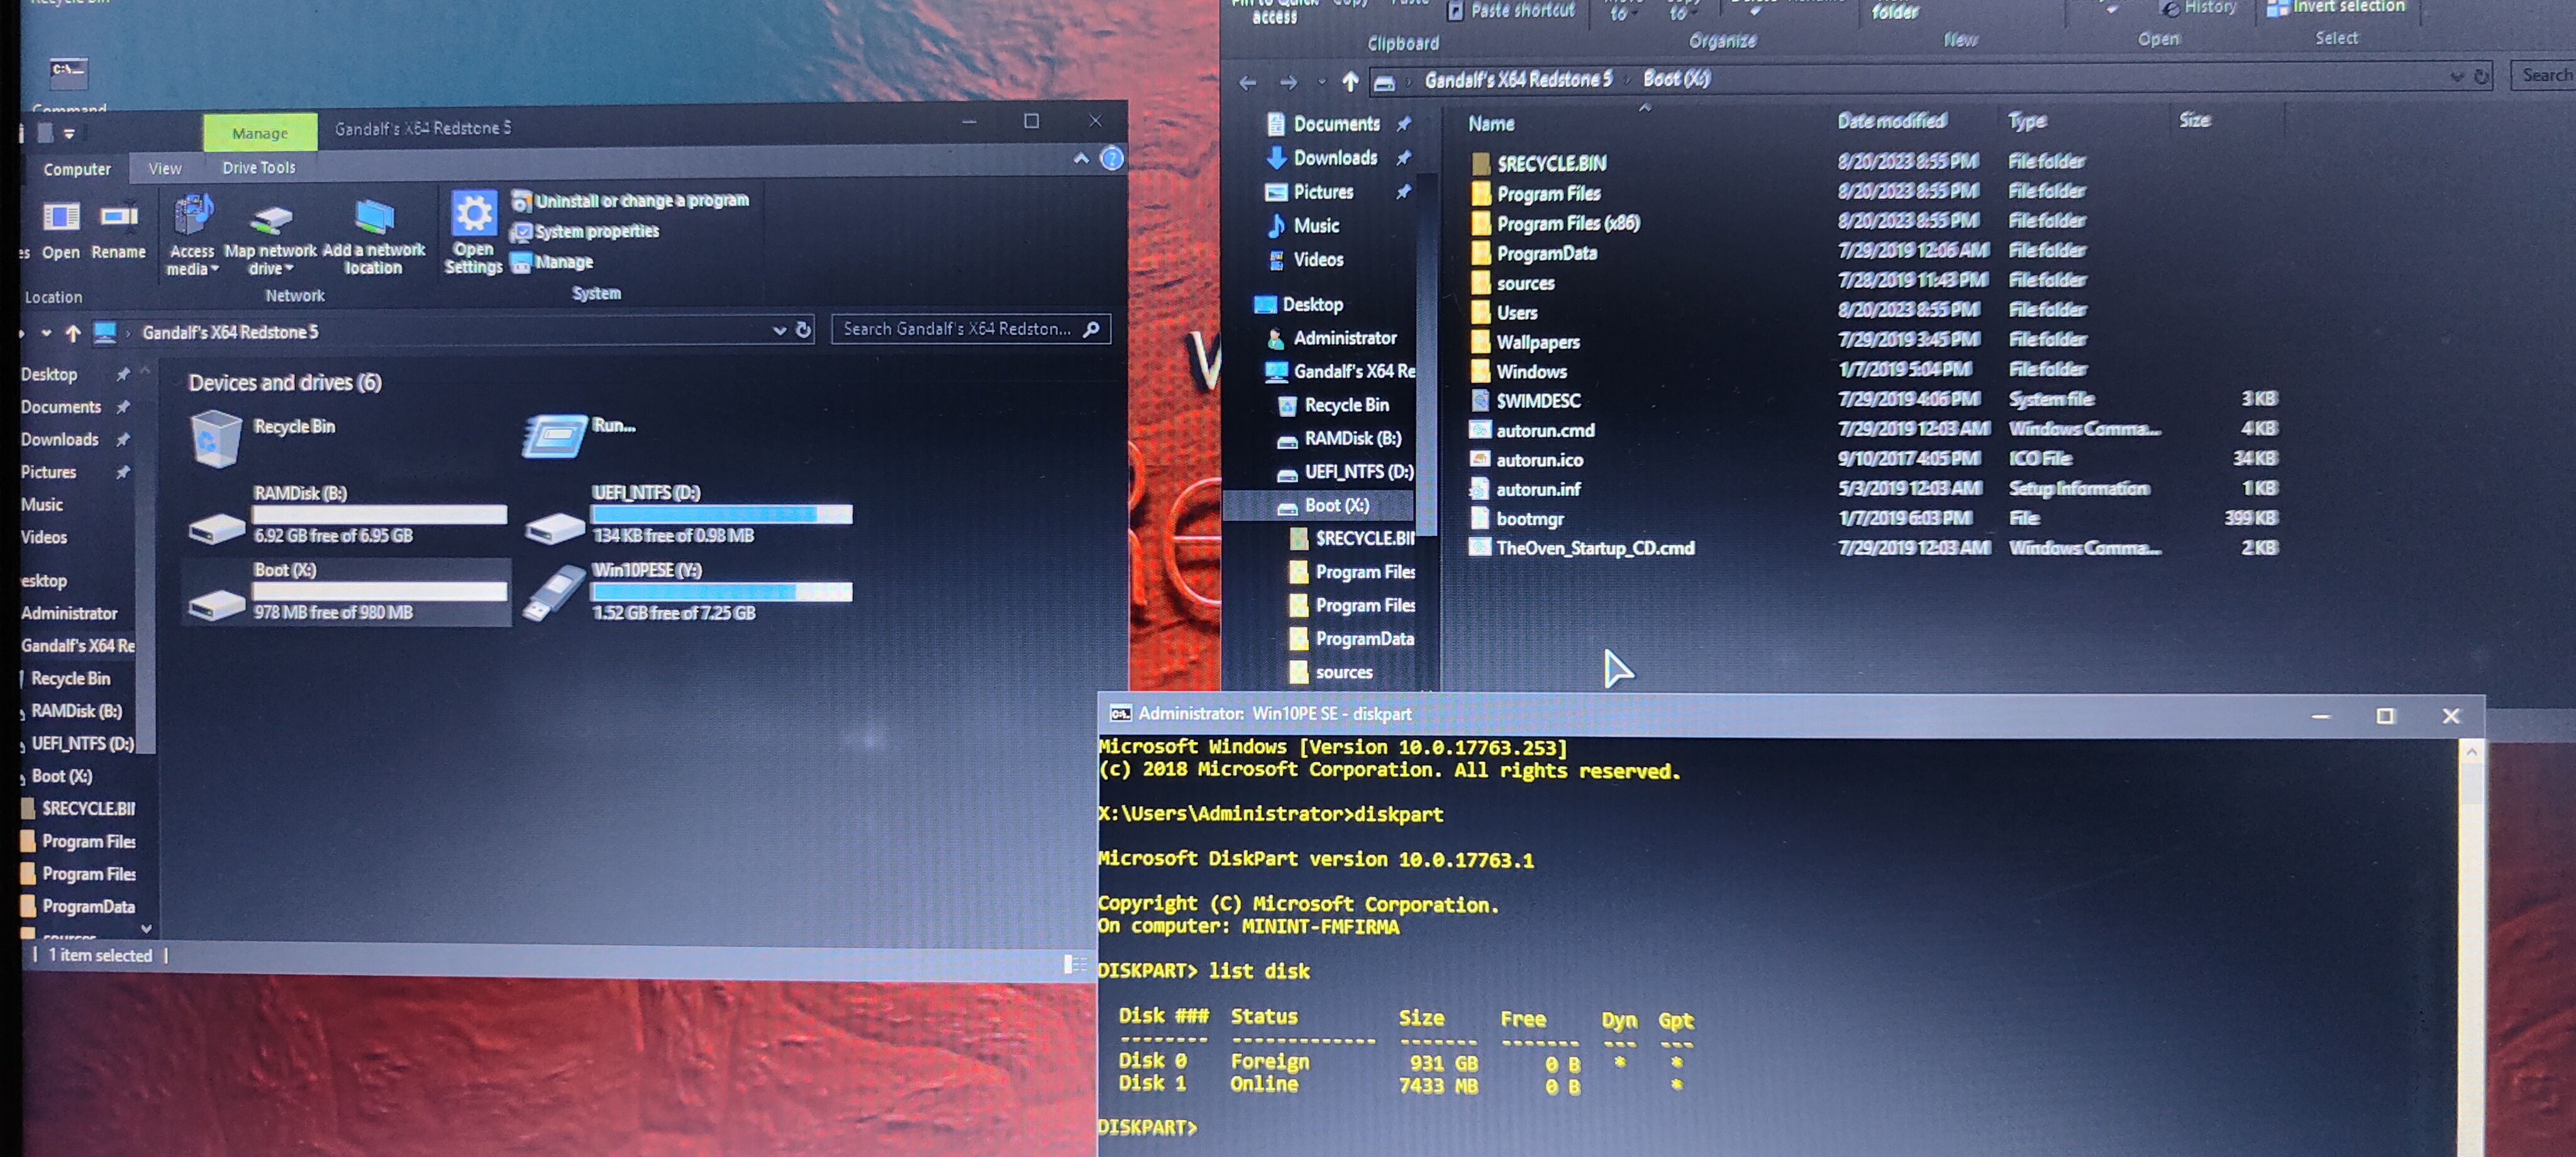Collapse the Devices and drives (6) group
The height and width of the screenshot is (1157, 2576).
pyautogui.click(x=285, y=382)
